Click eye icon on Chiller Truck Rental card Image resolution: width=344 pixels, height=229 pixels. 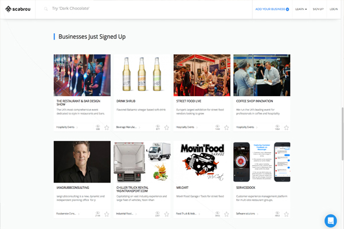158,212
